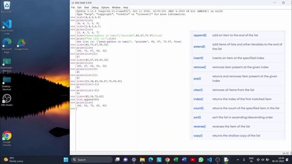Open OBS Studio from taskbar
Image resolution: width=292 pixels, height=164 pixels.
tap(218, 160)
